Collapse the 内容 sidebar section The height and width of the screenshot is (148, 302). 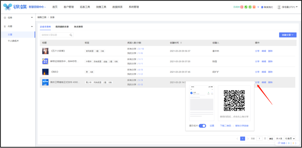coord(32,26)
